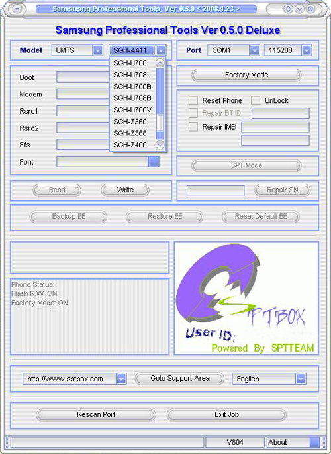
Task: Click the model list scrollbar thumb
Action: (160, 123)
